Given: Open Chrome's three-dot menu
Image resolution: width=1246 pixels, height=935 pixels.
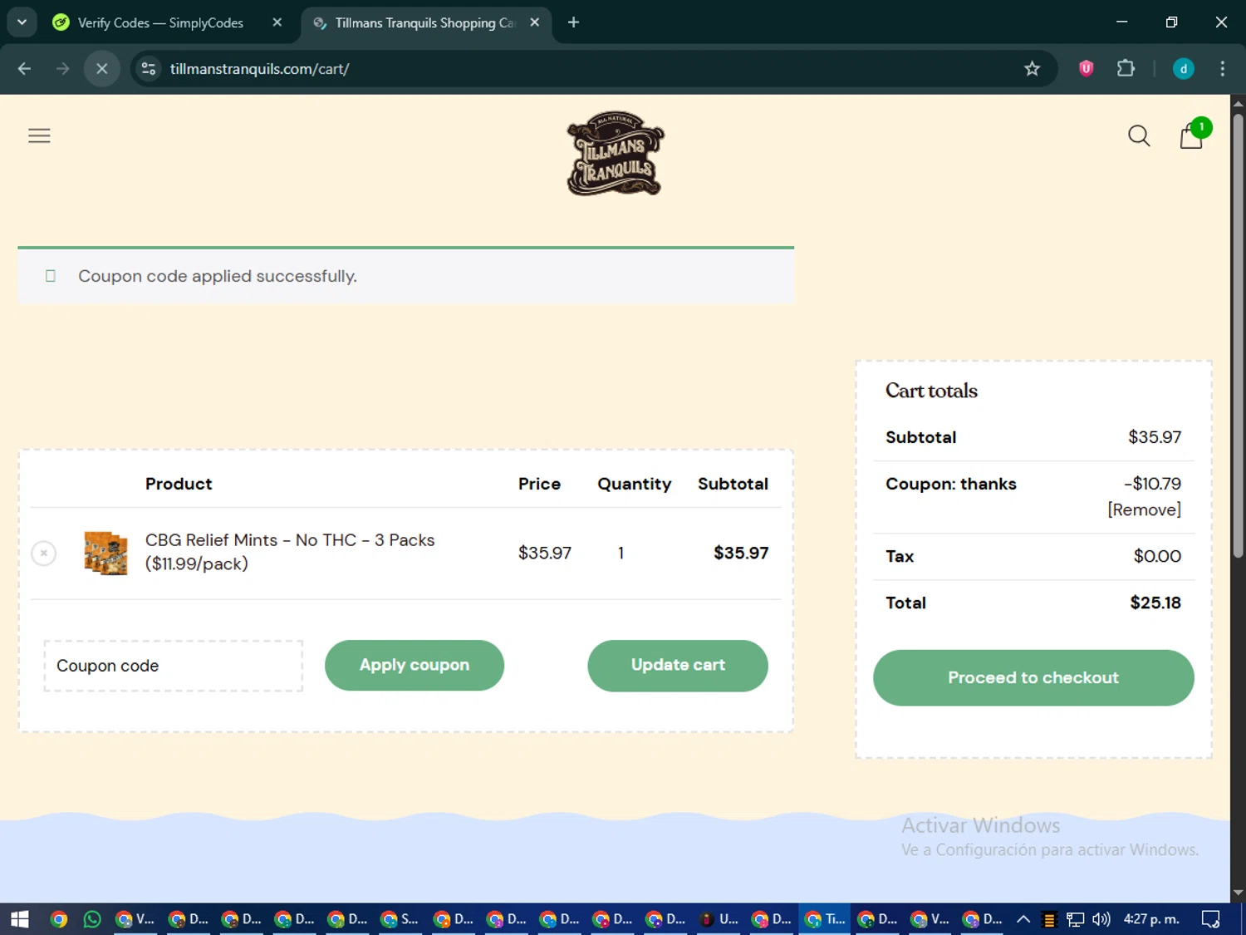Looking at the screenshot, I should pyautogui.click(x=1222, y=68).
